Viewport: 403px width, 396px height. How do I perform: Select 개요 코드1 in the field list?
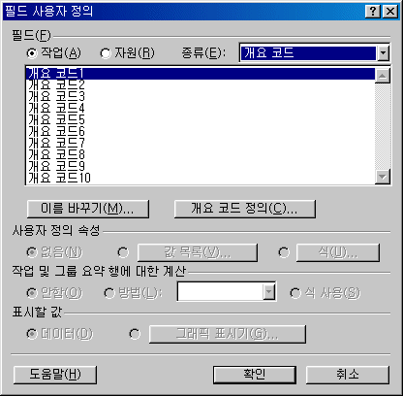click(x=200, y=73)
